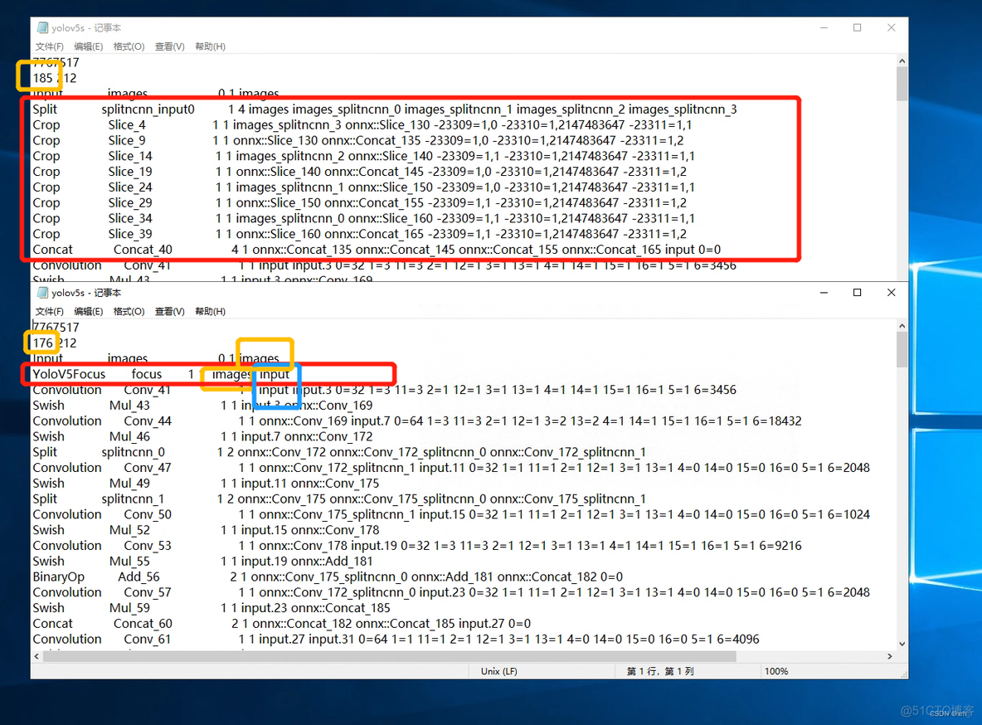Click the scroll-up arrow in the top window

point(901,61)
